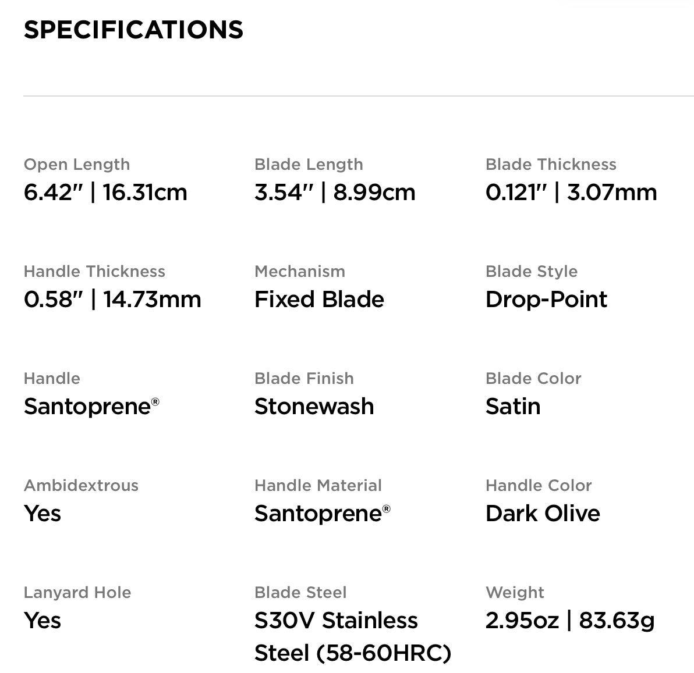Click the Handle Color label

pos(538,486)
